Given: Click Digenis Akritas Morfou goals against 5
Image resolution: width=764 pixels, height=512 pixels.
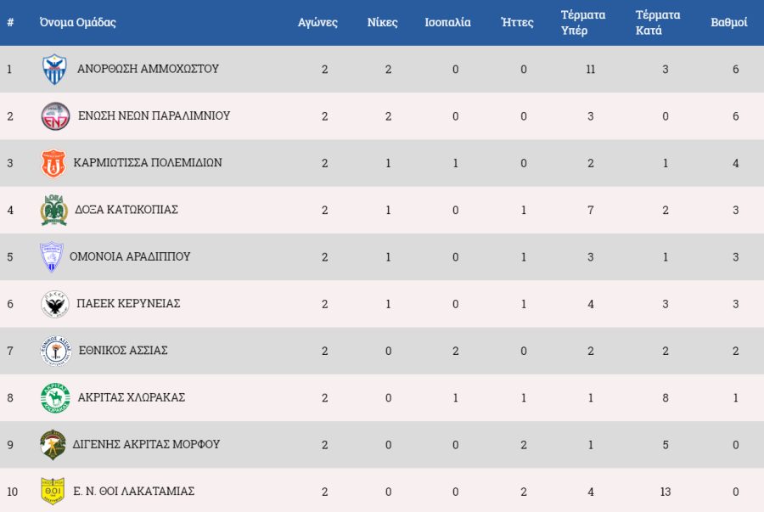Looking at the screenshot, I should pyautogui.click(x=666, y=445).
